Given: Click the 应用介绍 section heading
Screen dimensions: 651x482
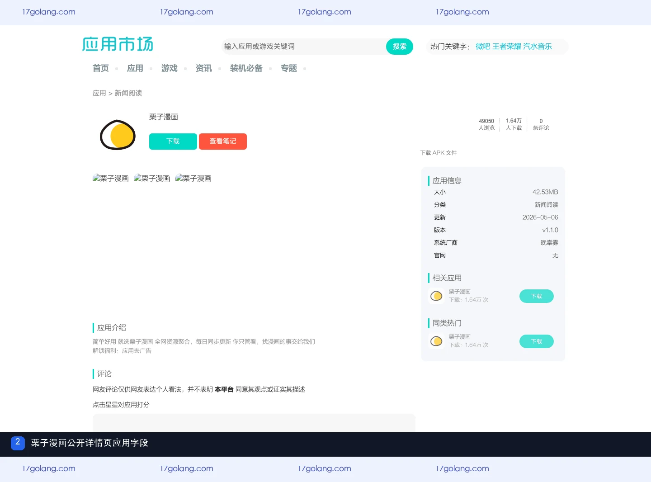Looking at the screenshot, I should click(x=112, y=328).
